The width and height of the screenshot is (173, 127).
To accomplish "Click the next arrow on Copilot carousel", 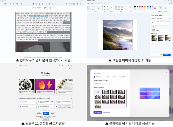I will pos(72,88).
